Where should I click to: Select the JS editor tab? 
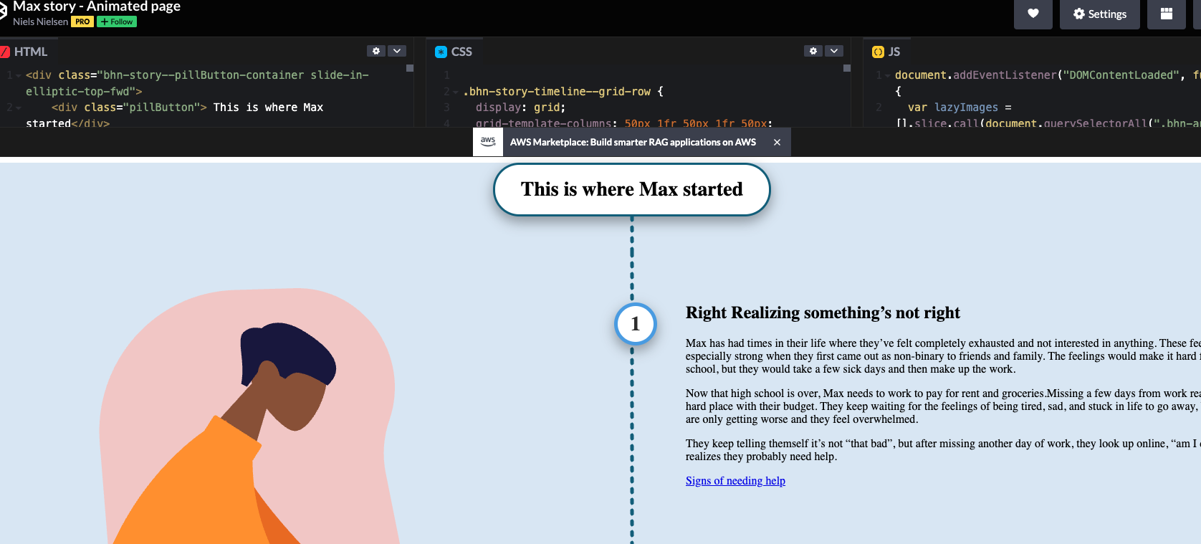[894, 52]
